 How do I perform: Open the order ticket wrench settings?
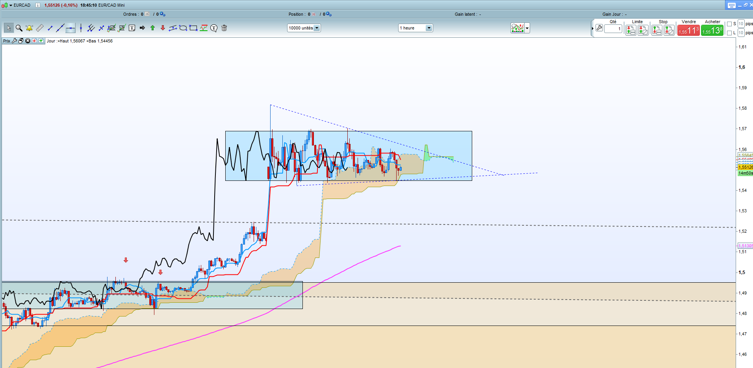599,28
